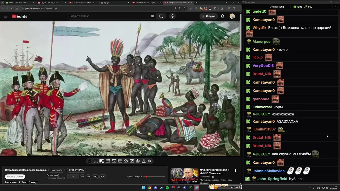Click username John_Springfield in chat

click(272, 179)
